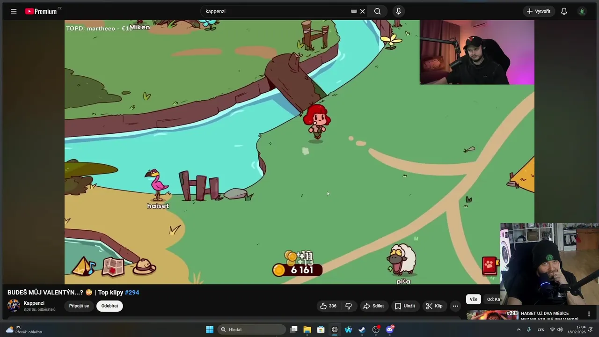The width and height of the screenshot is (599, 337).
Task: Select the Vše filter chip
Action: pyautogui.click(x=474, y=299)
